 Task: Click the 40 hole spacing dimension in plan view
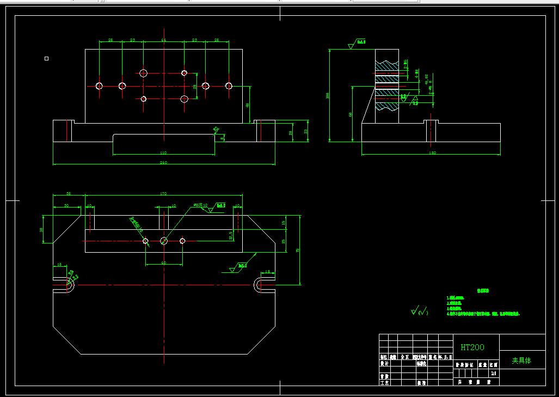point(164,262)
